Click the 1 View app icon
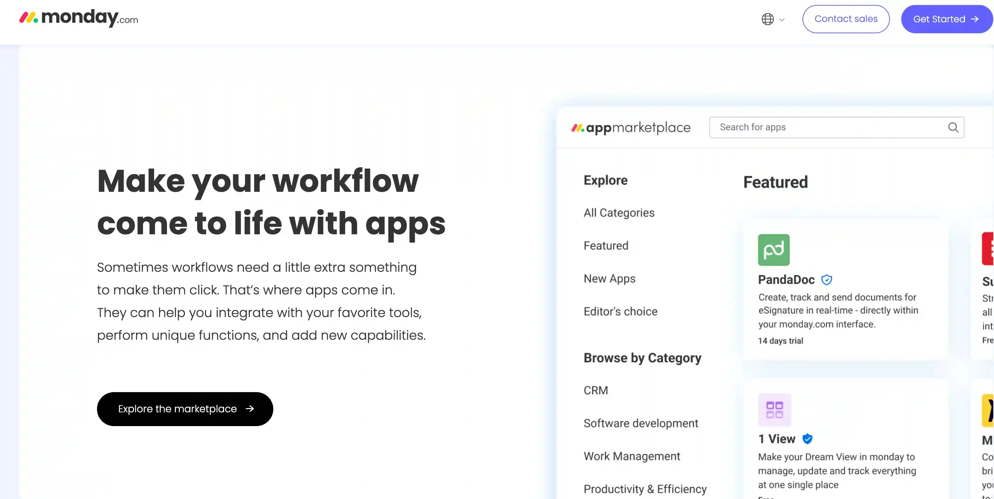This screenshot has width=994, height=499. click(775, 409)
